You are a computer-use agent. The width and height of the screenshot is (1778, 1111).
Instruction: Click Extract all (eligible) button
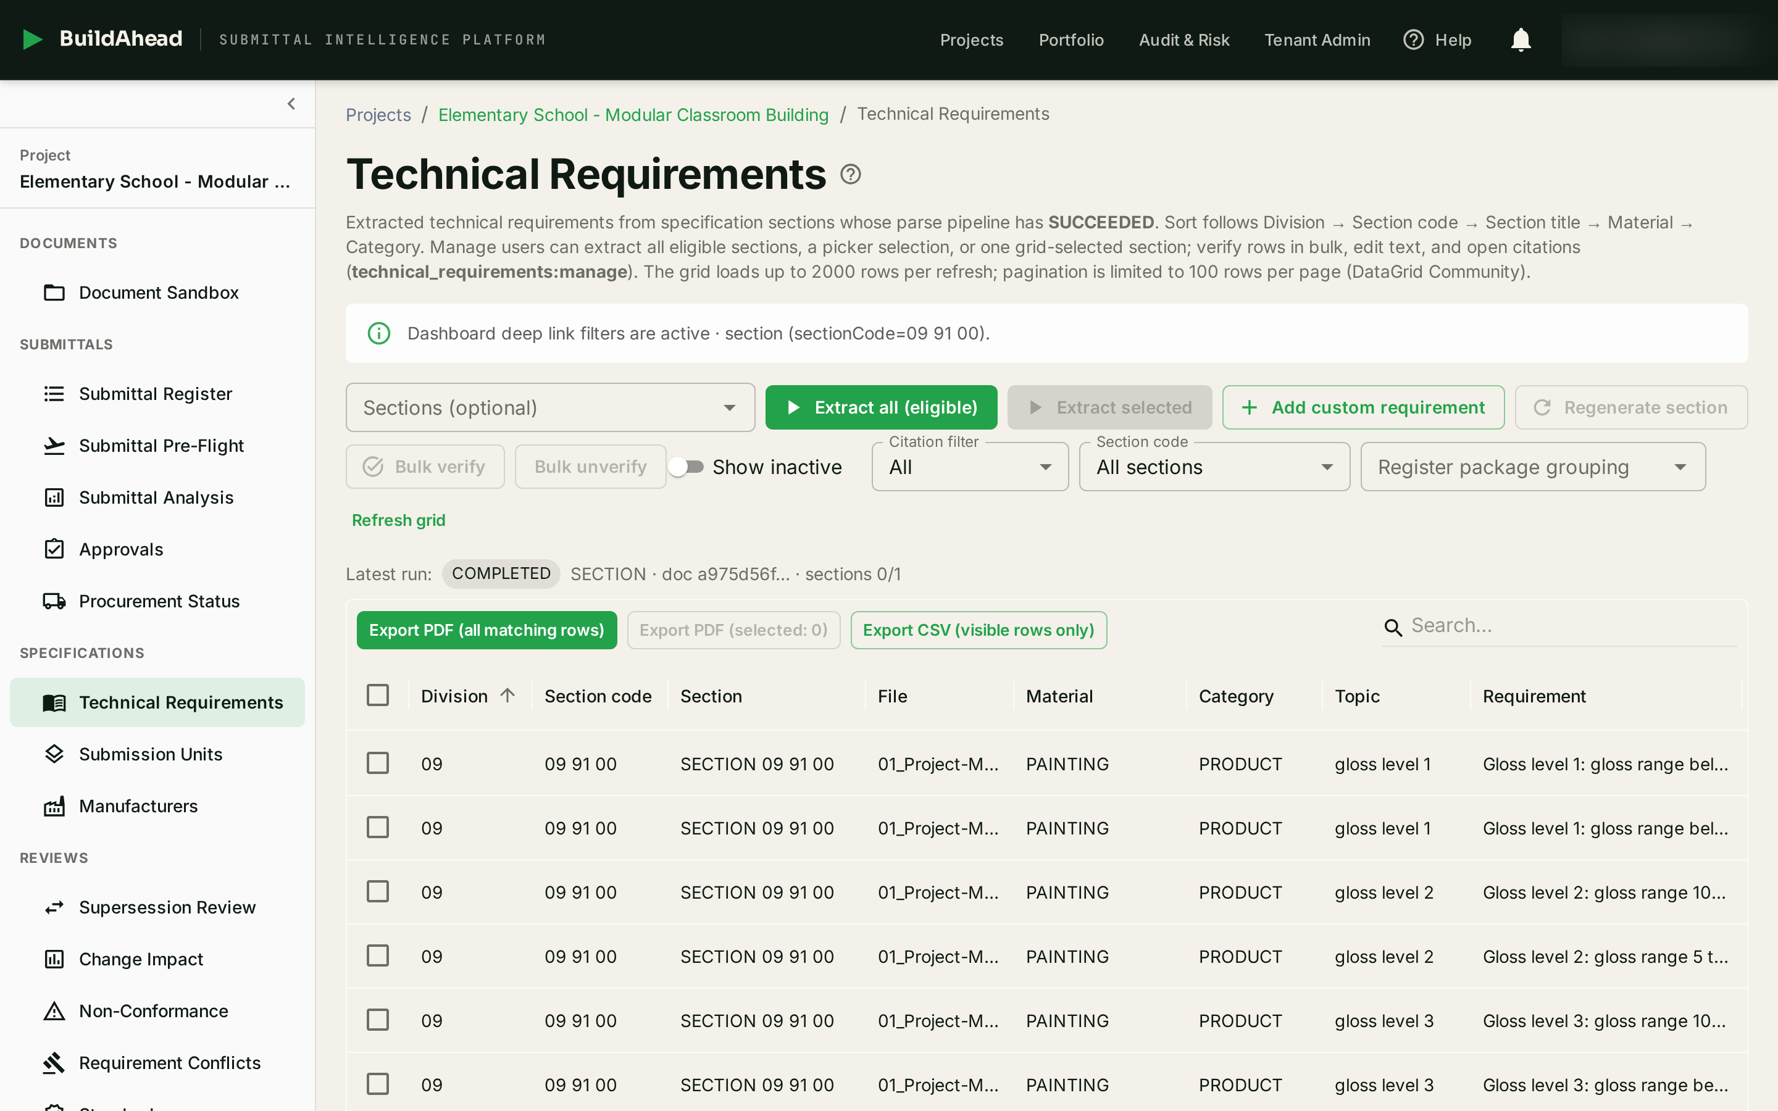(881, 407)
